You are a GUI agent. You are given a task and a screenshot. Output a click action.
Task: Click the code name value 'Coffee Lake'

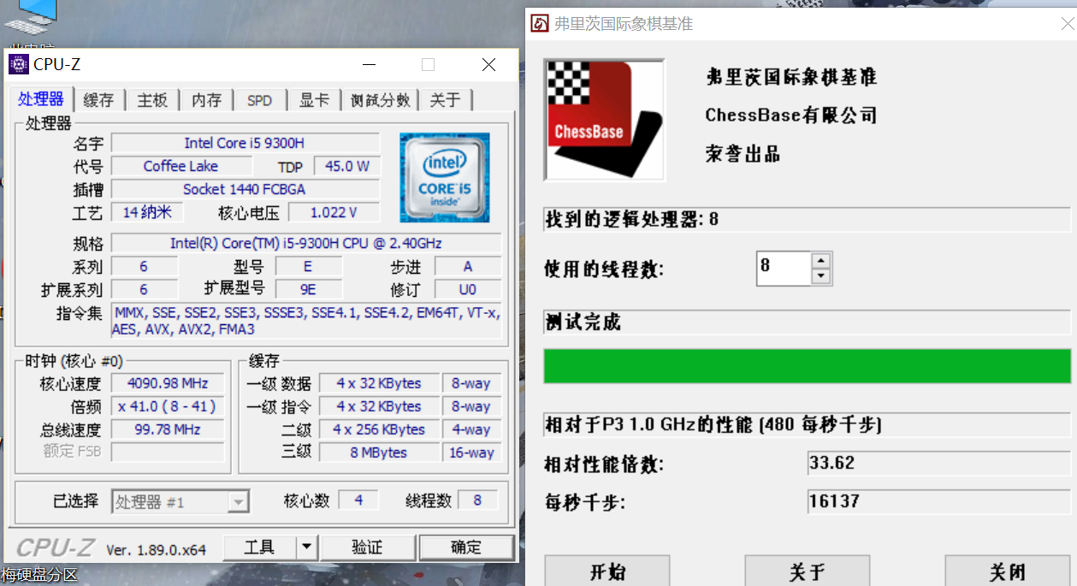pyautogui.click(x=181, y=166)
